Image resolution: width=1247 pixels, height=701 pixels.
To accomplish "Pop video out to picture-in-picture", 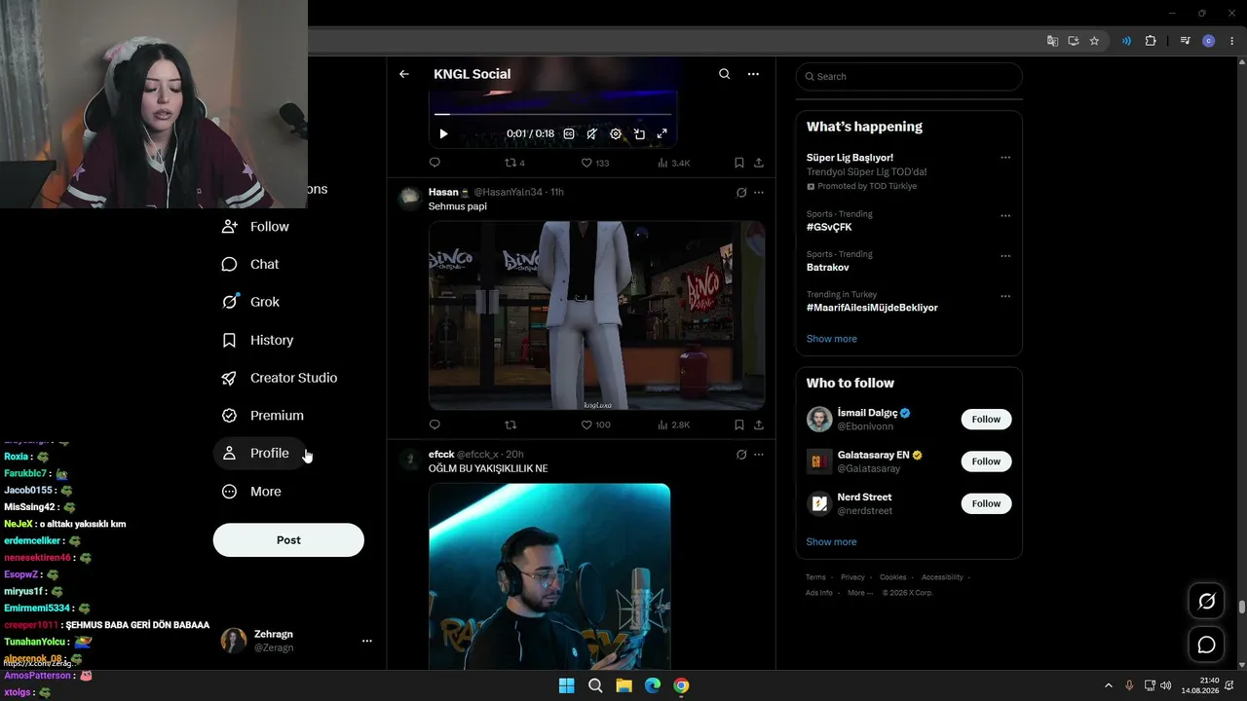I will [x=639, y=133].
